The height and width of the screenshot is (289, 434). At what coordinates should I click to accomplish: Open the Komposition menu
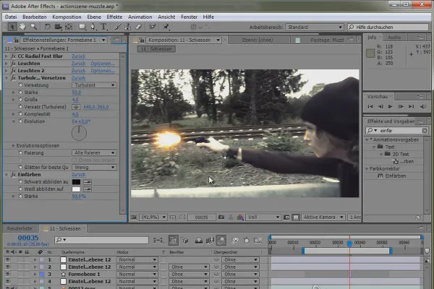point(67,17)
